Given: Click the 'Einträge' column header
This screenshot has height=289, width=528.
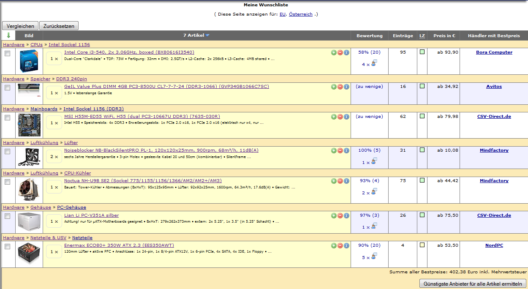Looking at the screenshot, I should (403, 36).
